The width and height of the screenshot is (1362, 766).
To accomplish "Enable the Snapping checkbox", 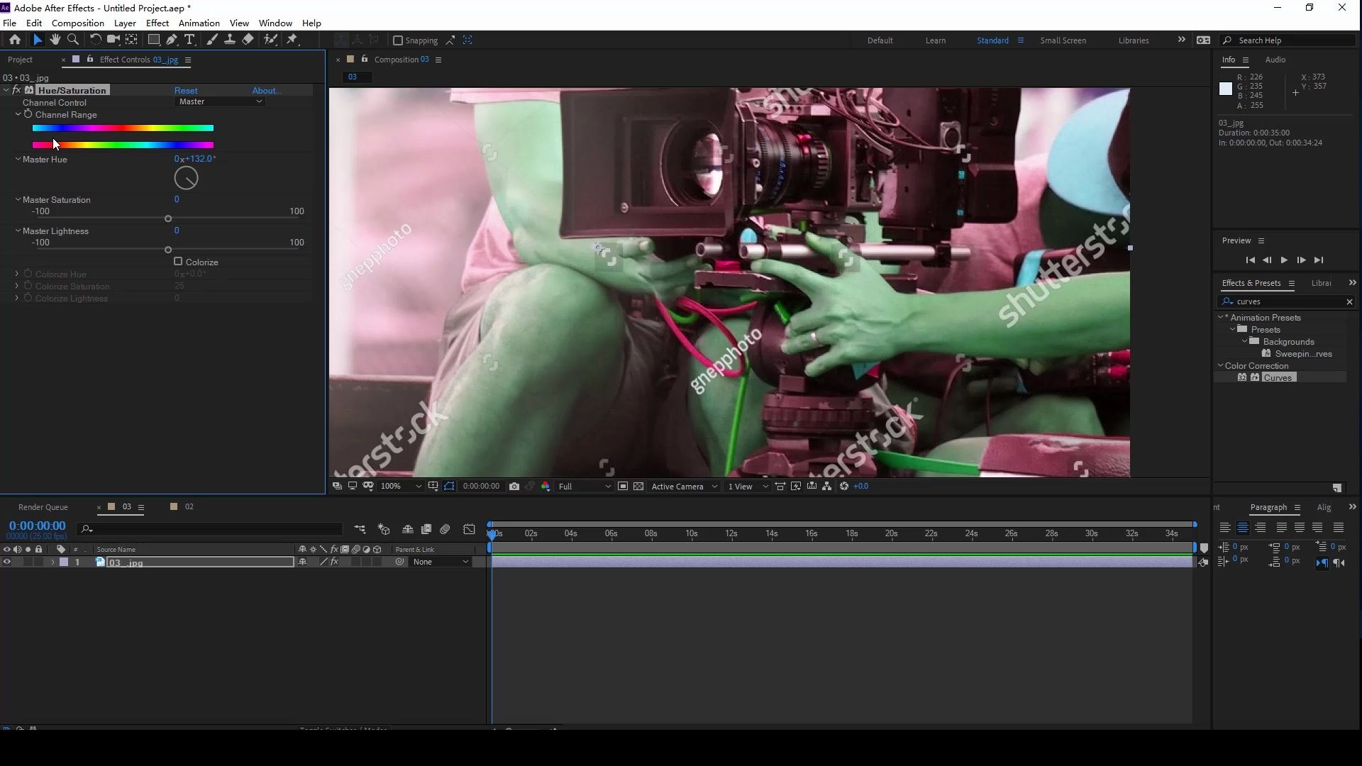I will point(398,40).
